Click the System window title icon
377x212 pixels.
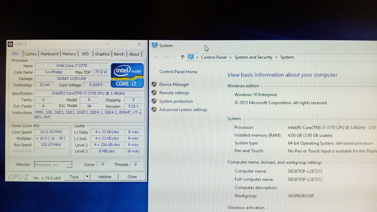[155, 45]
